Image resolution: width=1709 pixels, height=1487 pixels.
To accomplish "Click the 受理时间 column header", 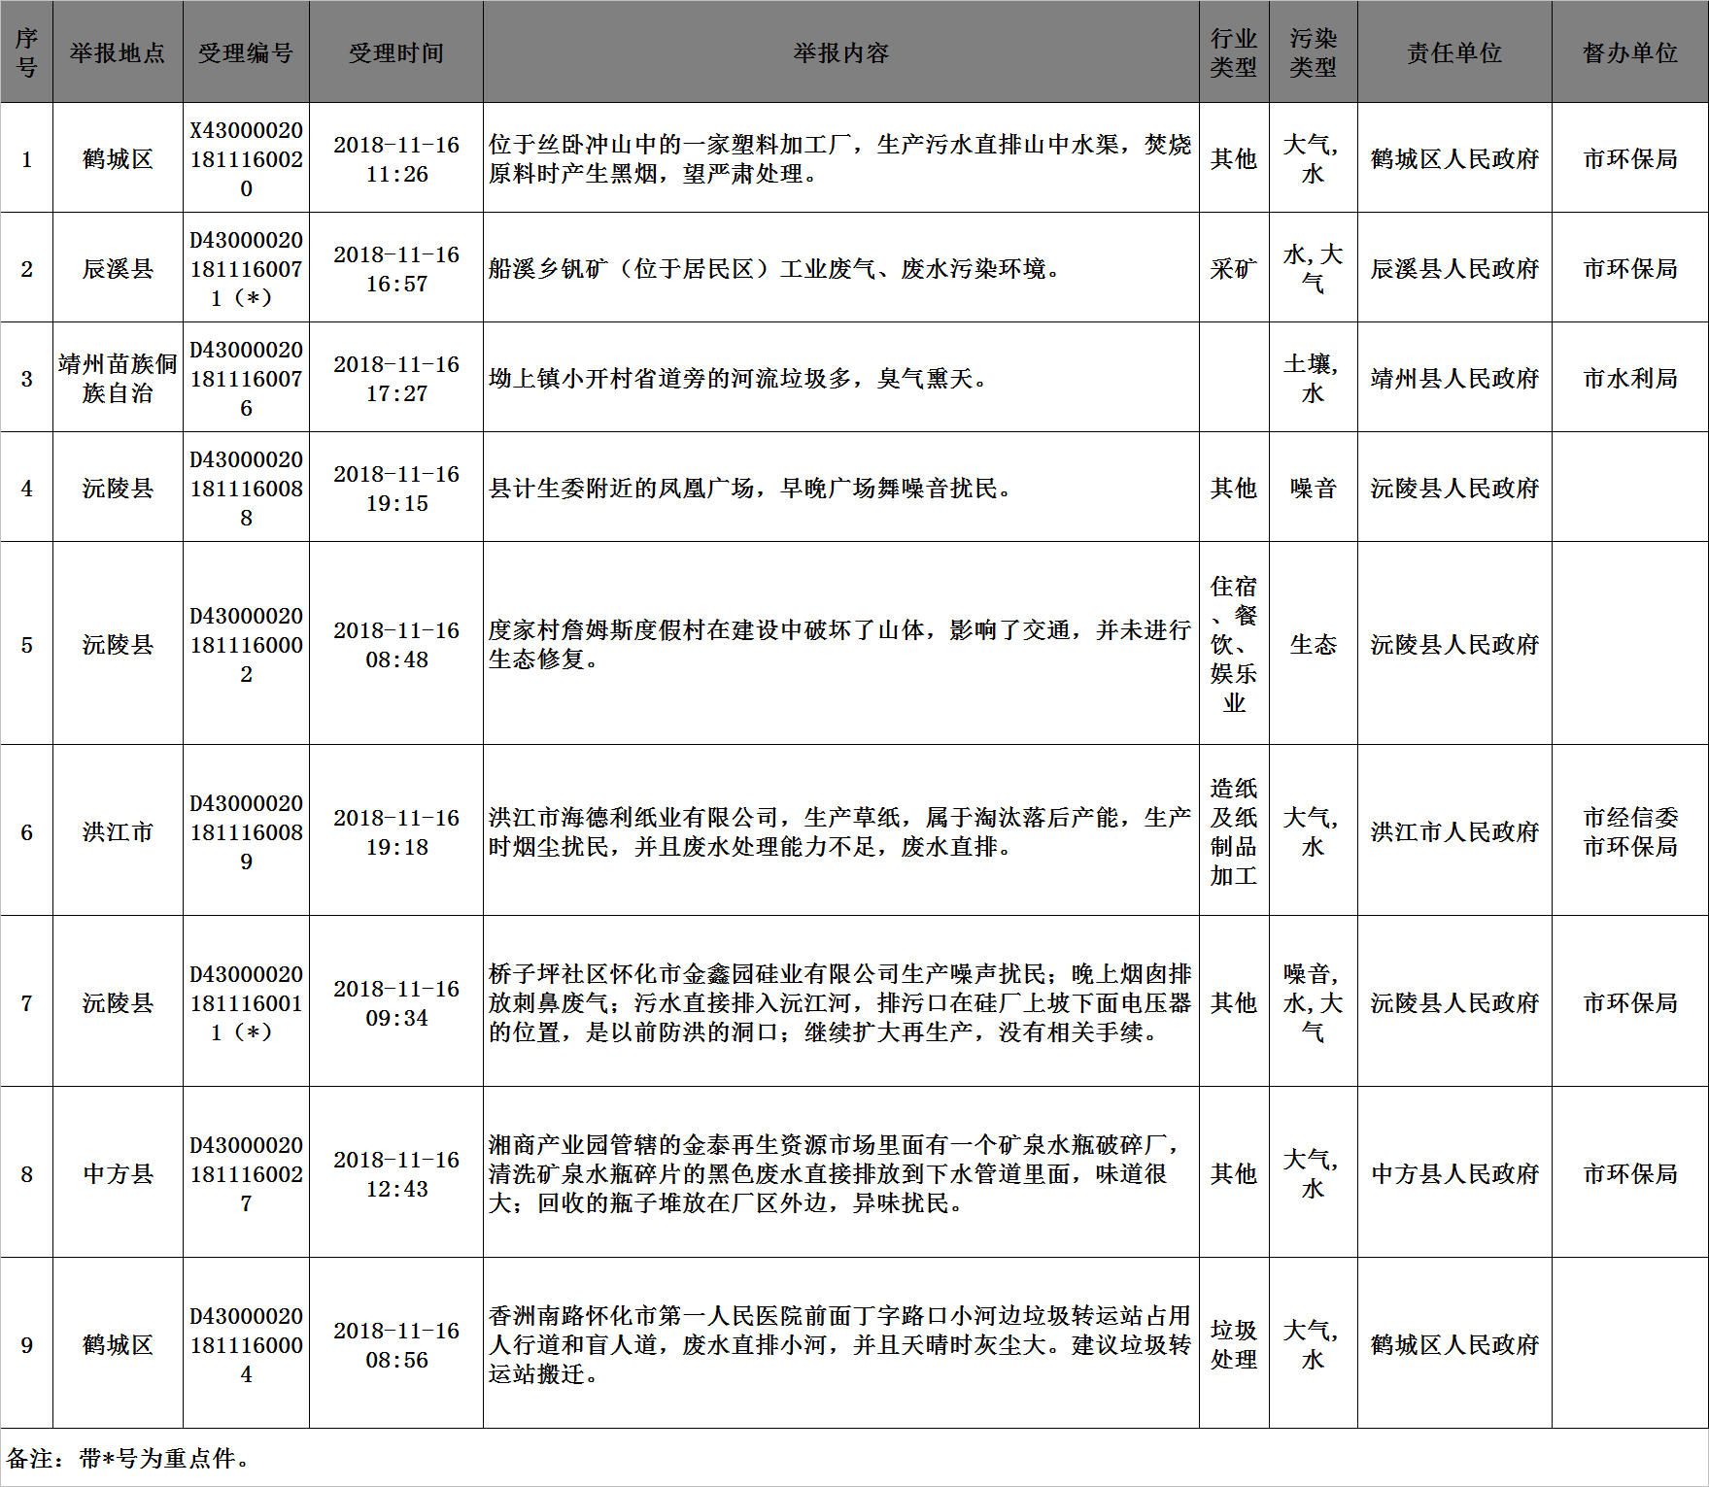I will (x=396, y=52).
